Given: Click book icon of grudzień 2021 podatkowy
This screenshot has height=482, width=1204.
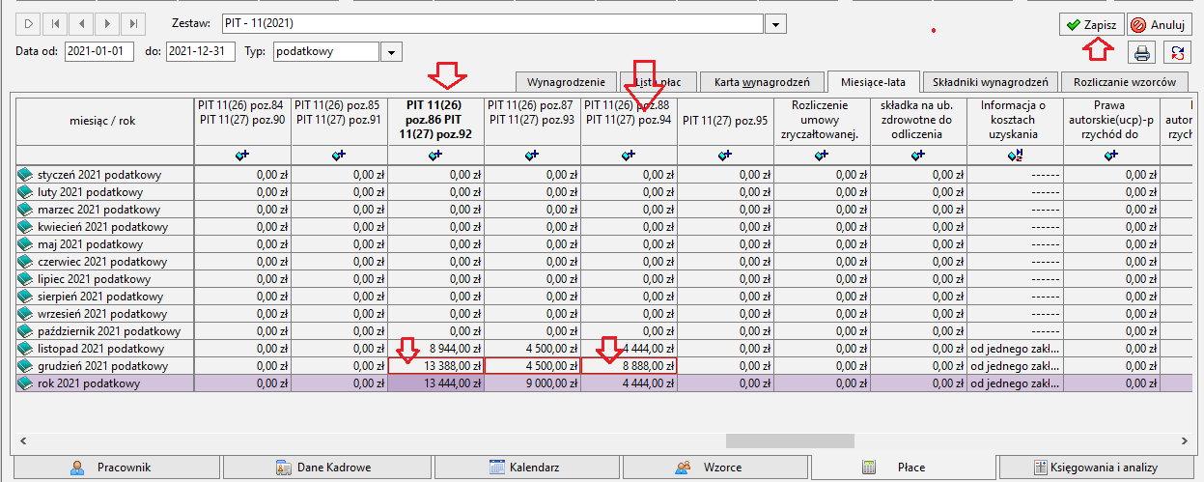Looking at the screenshot, I should tap(26, 366).
